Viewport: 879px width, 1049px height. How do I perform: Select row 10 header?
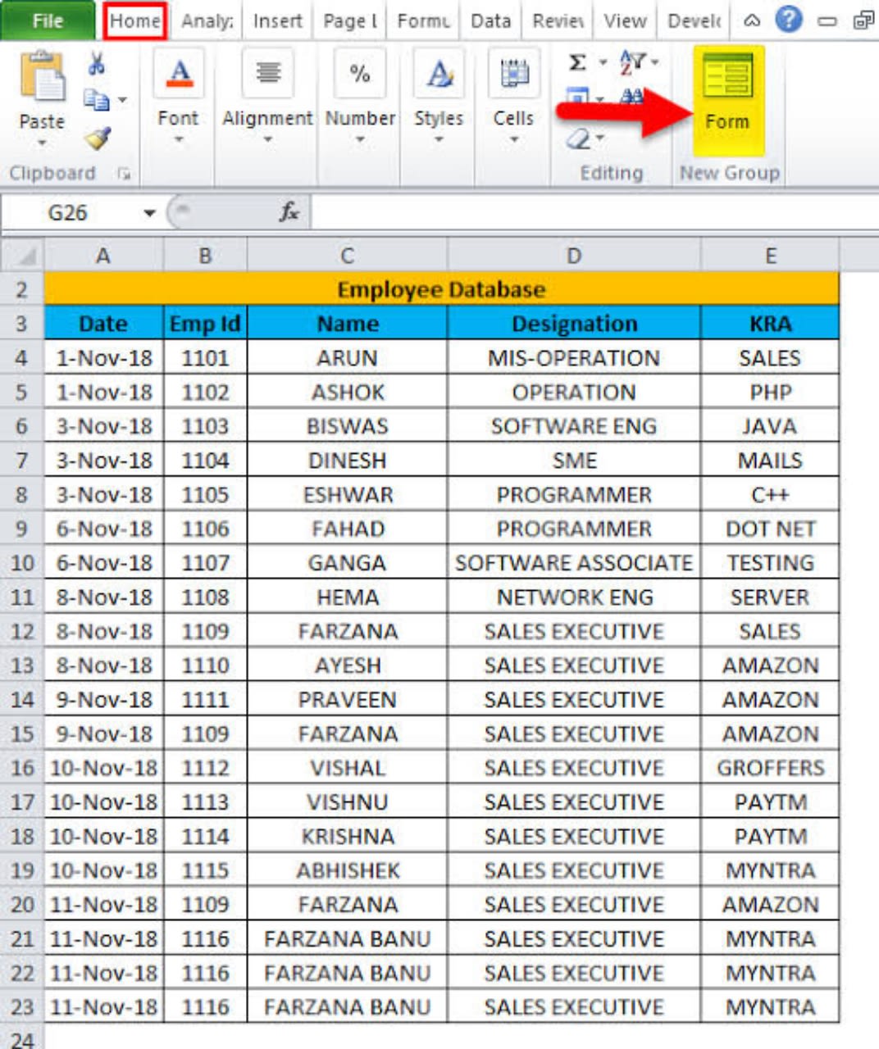(x=22, y=563)
